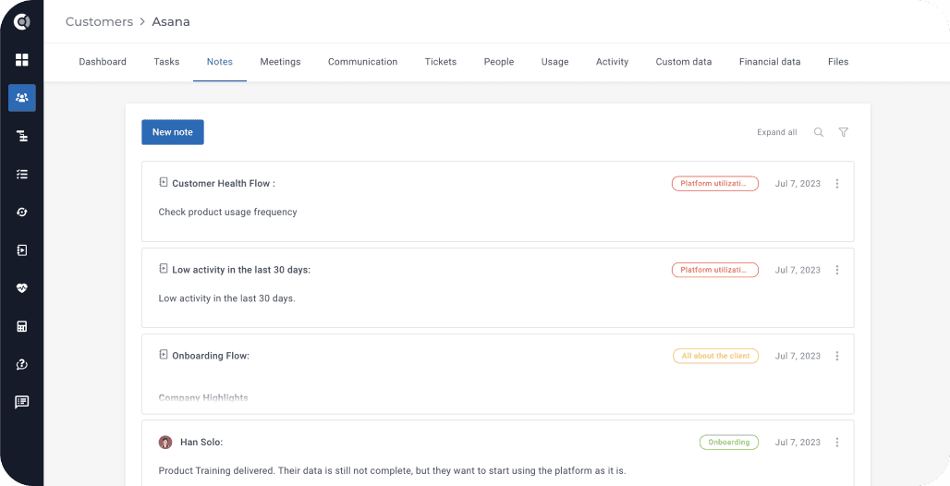The image size is (950, 486).
Task: Click 'Check product usage frequency' text
Action: [228, 213]
